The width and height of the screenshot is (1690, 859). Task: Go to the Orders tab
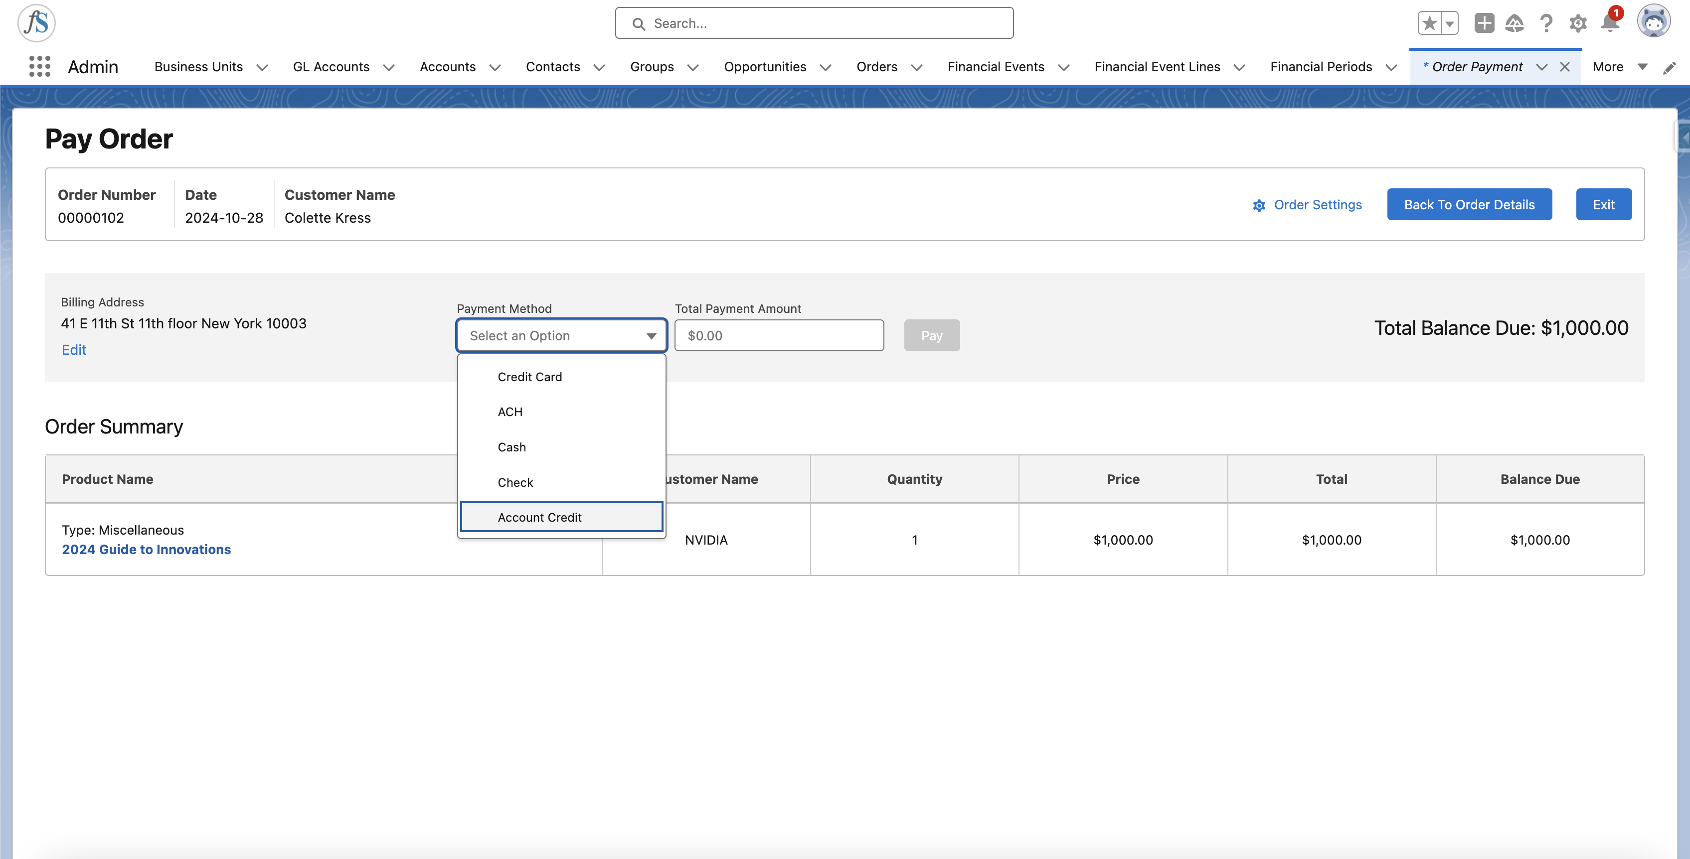[x=876, y=67]
